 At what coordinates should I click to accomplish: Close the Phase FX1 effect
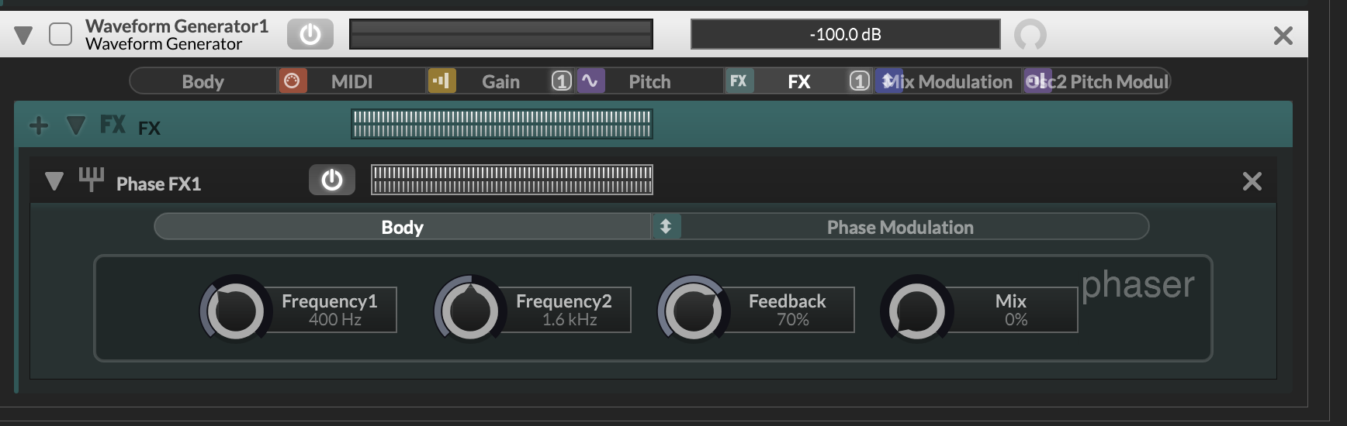click(x=1252, y=181)
